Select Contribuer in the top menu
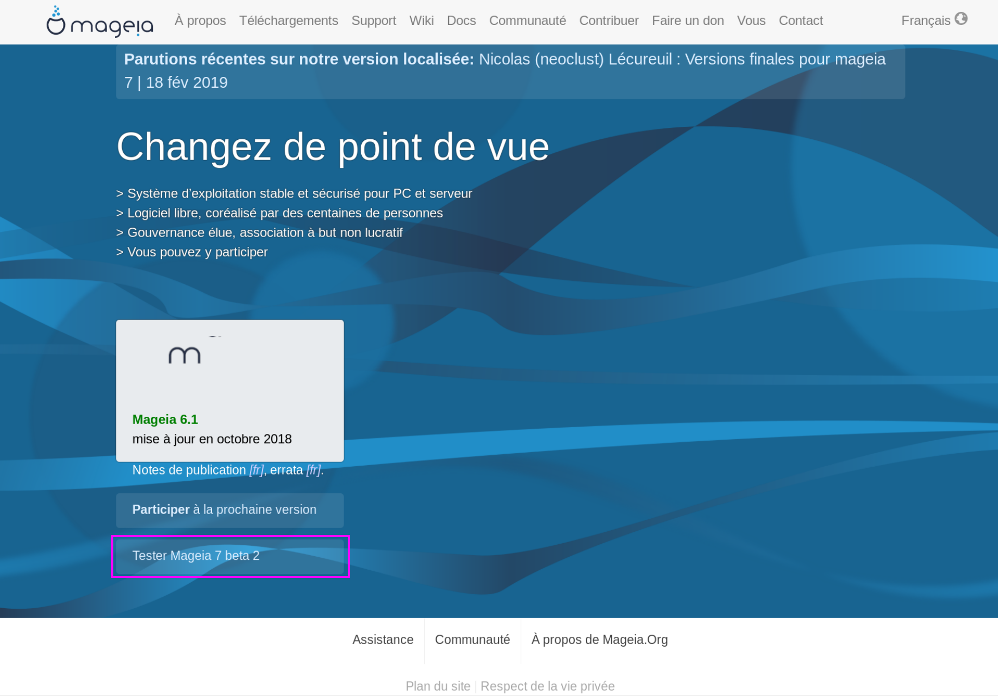 coord(609,21)
